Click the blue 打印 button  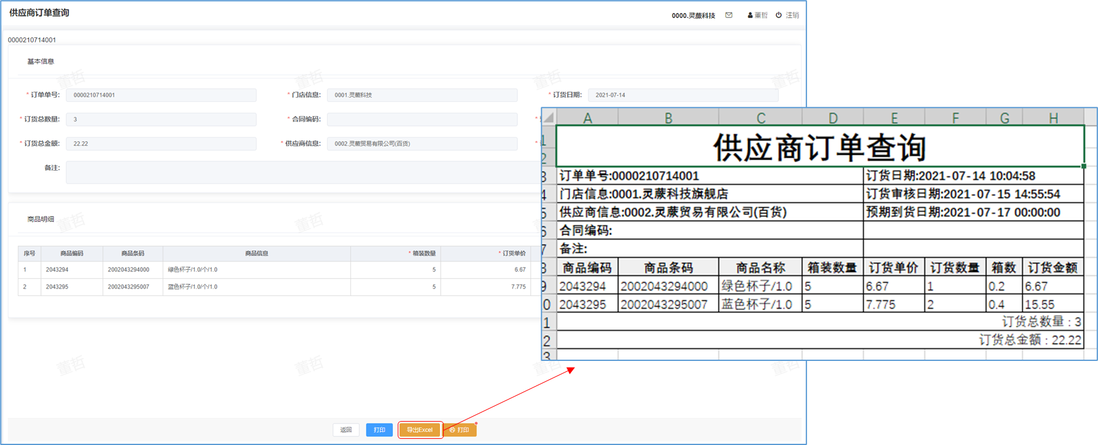pyautogui.click(x=379, y=430)
